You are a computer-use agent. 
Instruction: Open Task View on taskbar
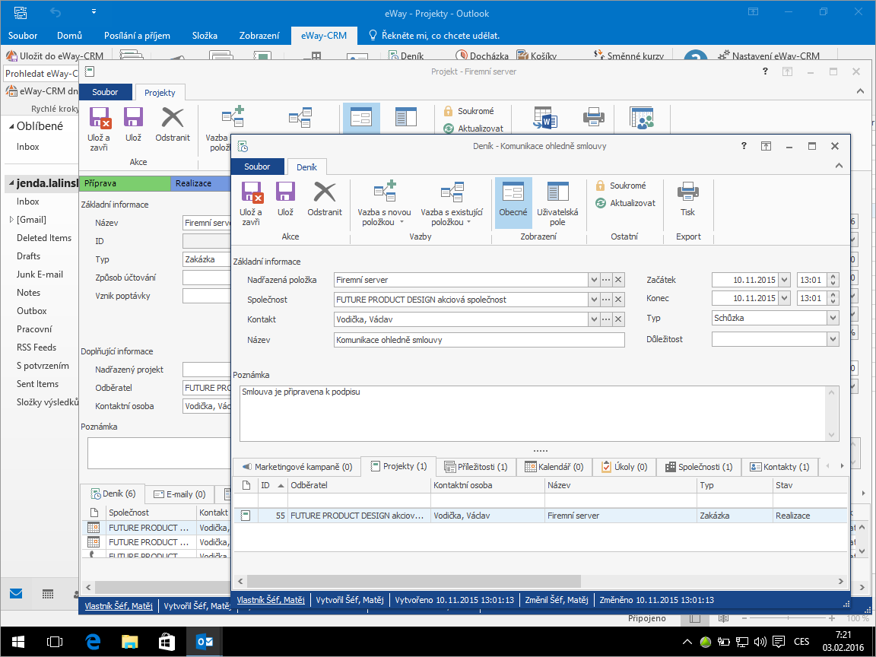(55, 641)
